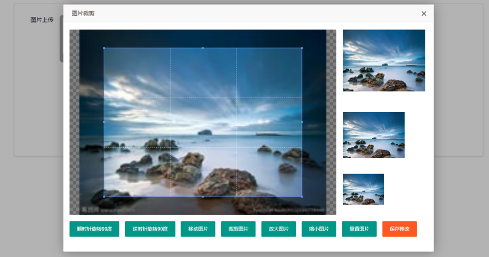Image resolution: width=489 pixels, height=257 pixels.
Task: Activate the 裁剪图片 button
Action: tap(238, 229)
